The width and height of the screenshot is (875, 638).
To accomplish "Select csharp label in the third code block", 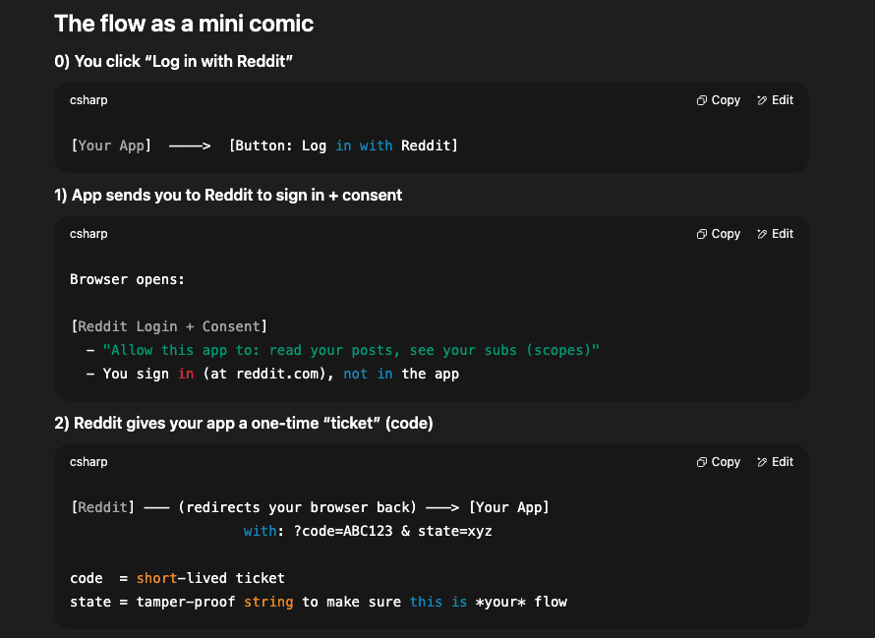I will point(88,462).
